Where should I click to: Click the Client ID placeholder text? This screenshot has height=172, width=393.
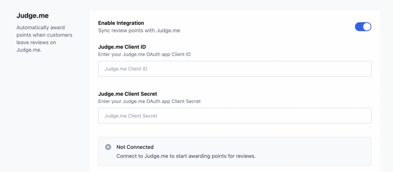point(126,69)
